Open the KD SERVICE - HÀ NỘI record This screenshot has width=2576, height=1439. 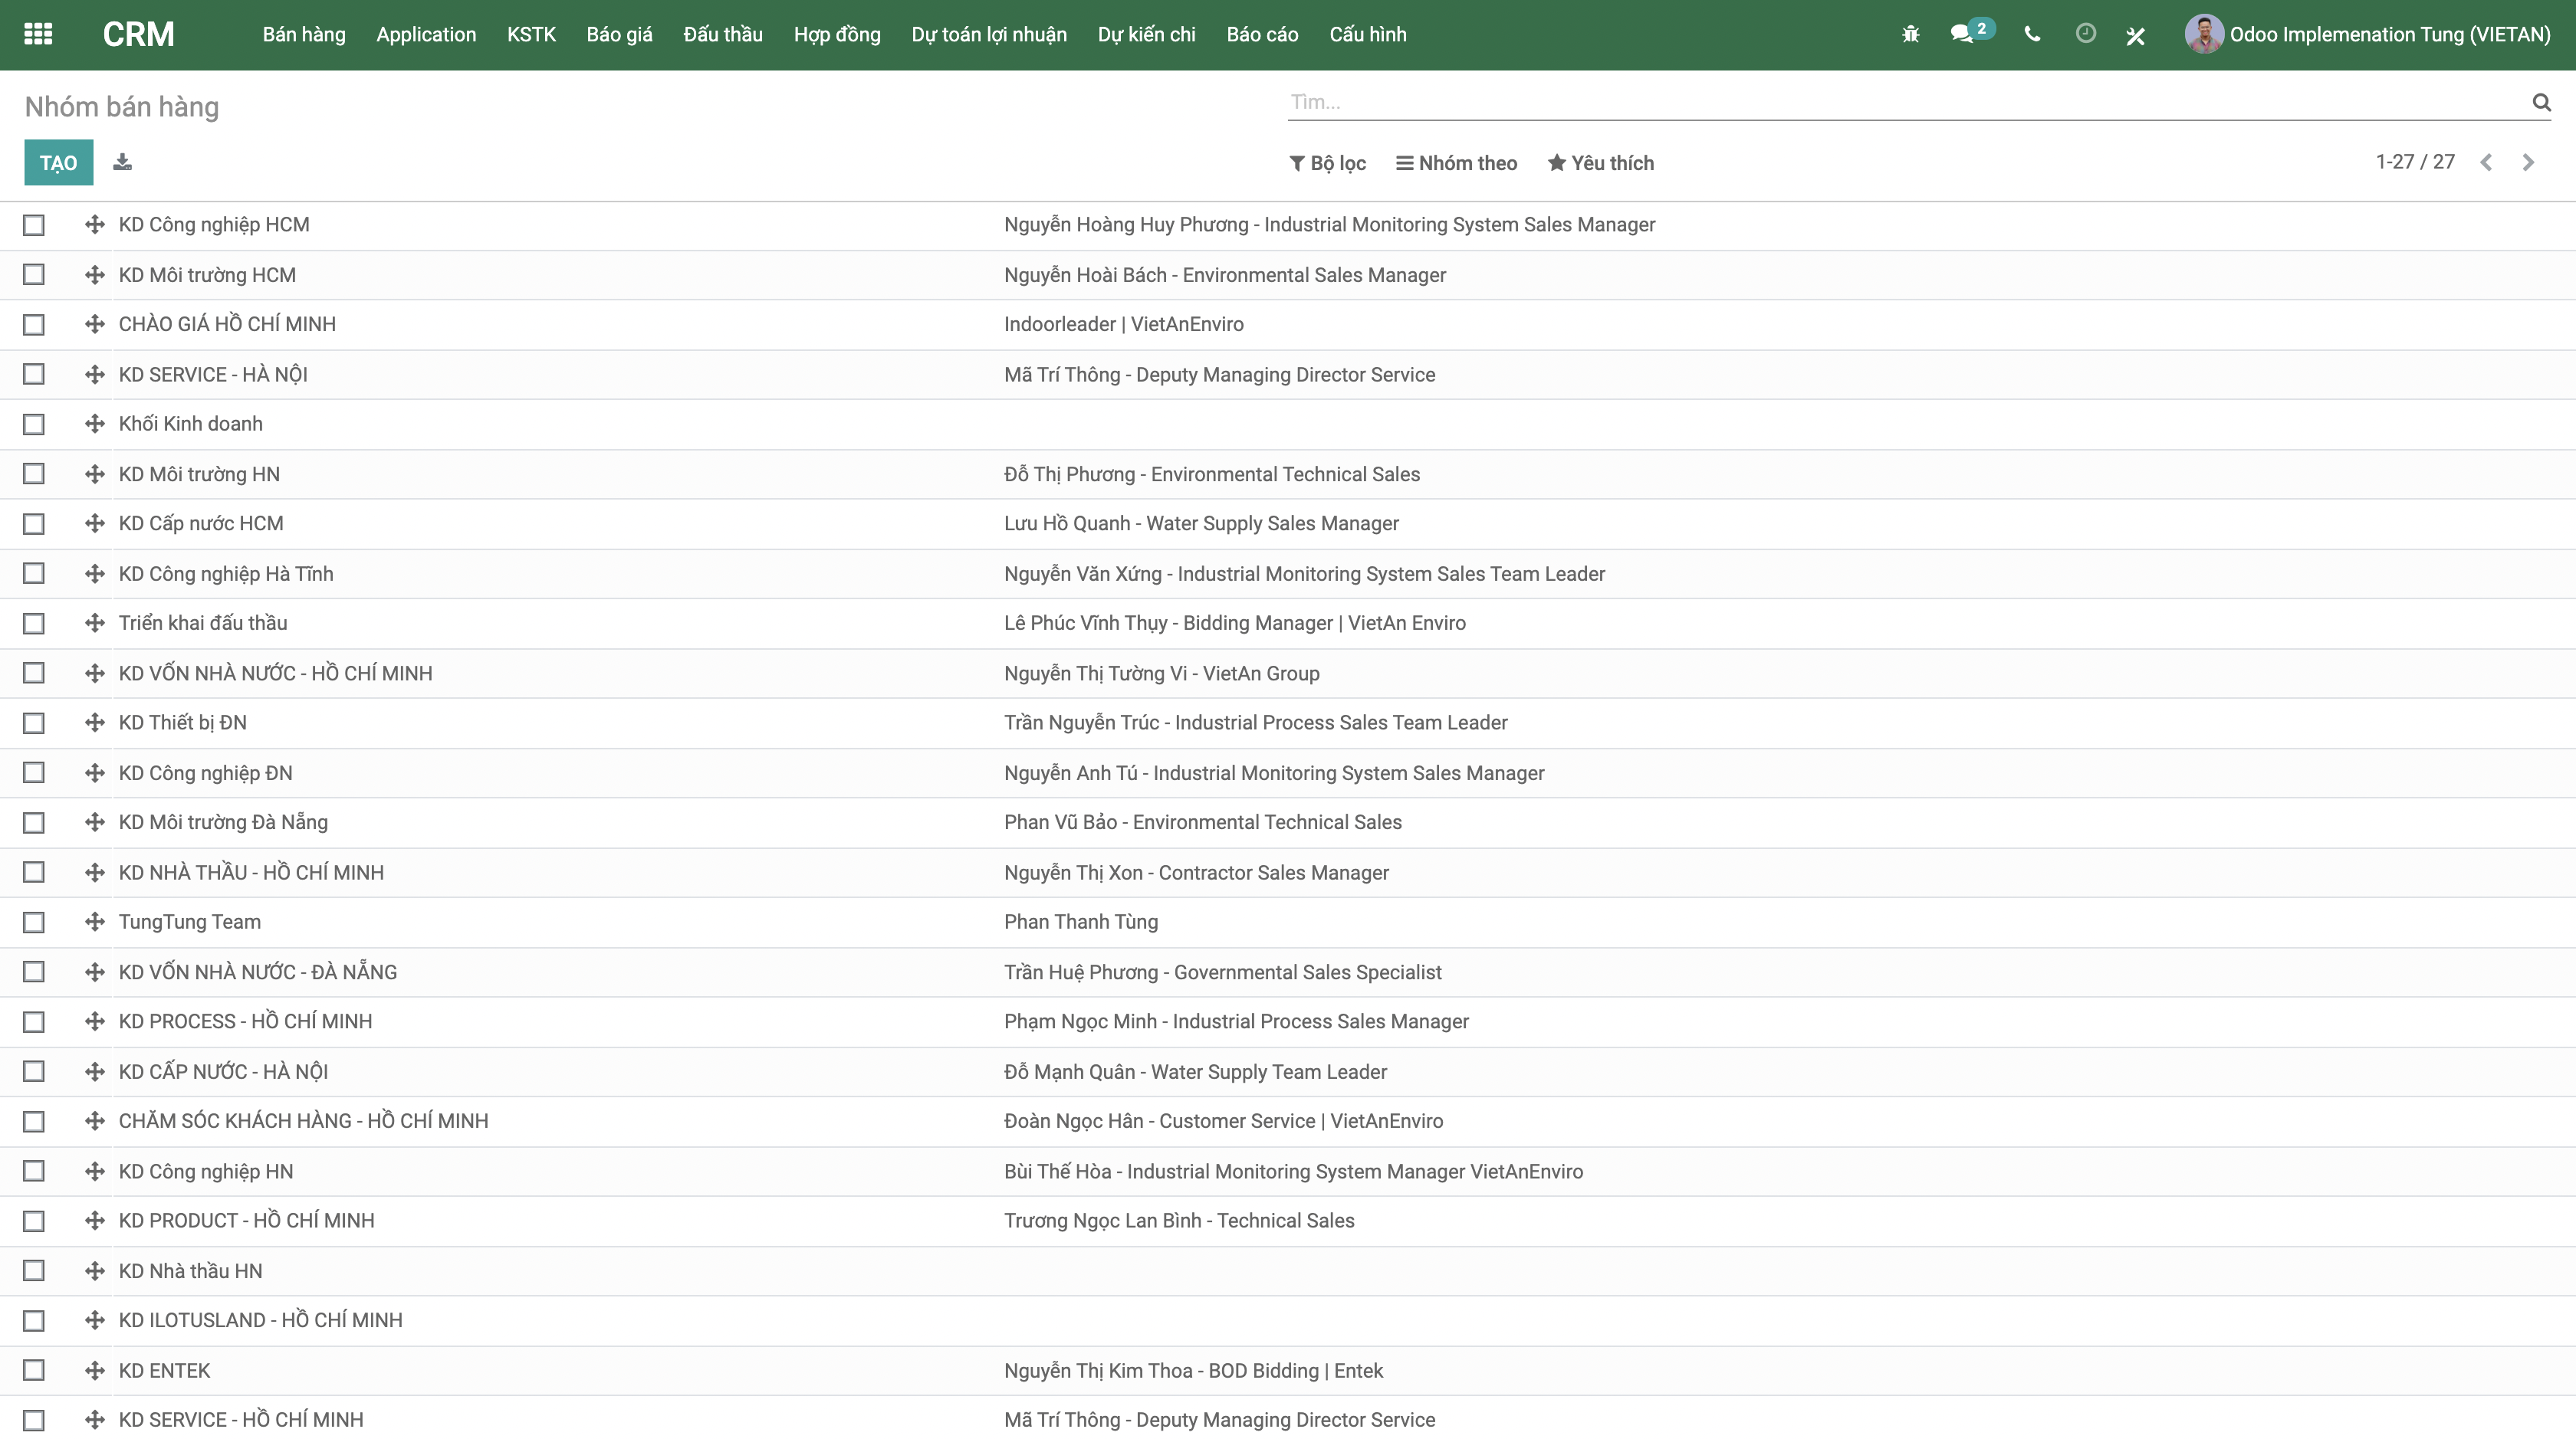(x=212, y=374)
